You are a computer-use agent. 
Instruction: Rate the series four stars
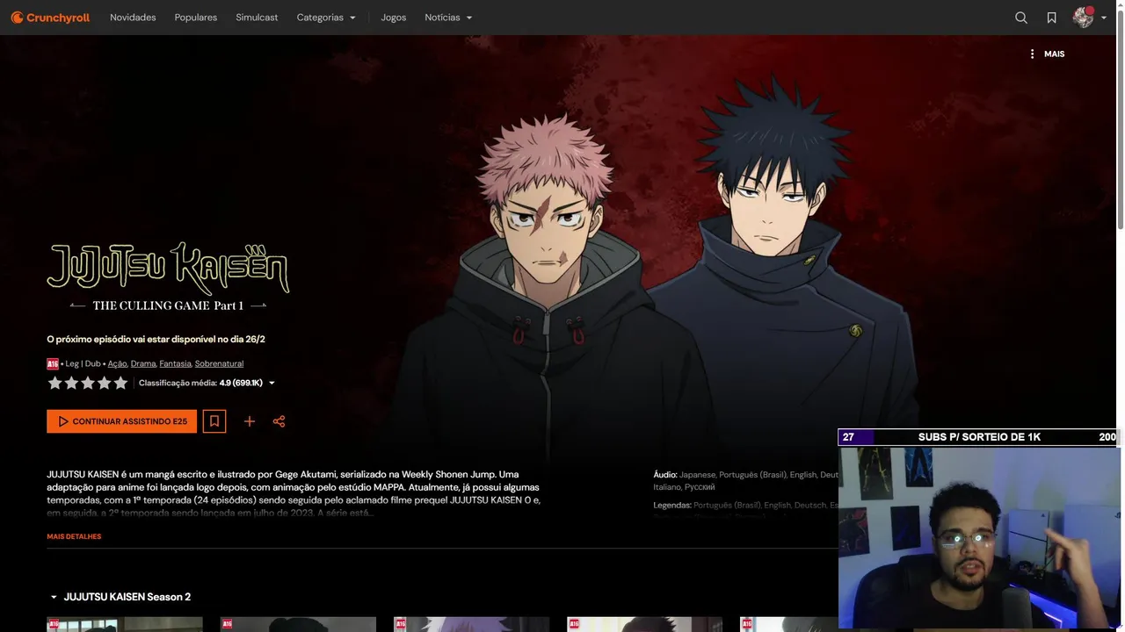[x=105, y=383]
